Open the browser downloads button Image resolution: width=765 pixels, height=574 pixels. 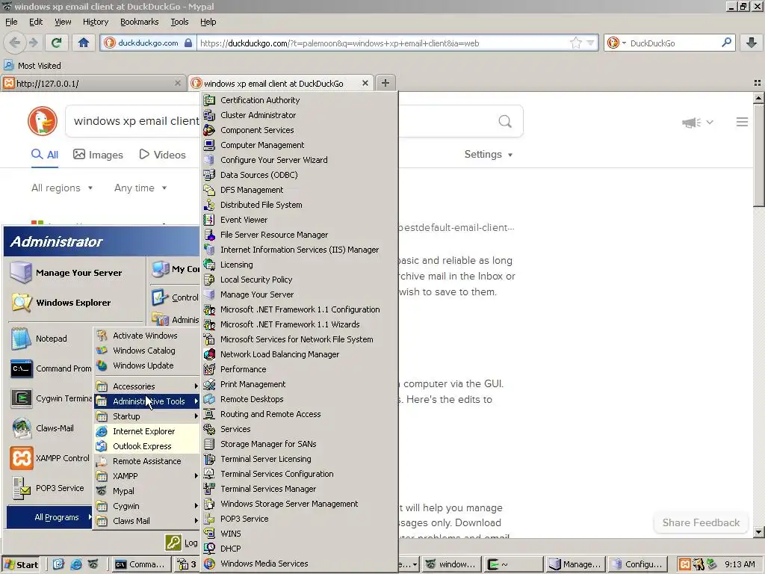pyautogui.click(x=752, y=43)
